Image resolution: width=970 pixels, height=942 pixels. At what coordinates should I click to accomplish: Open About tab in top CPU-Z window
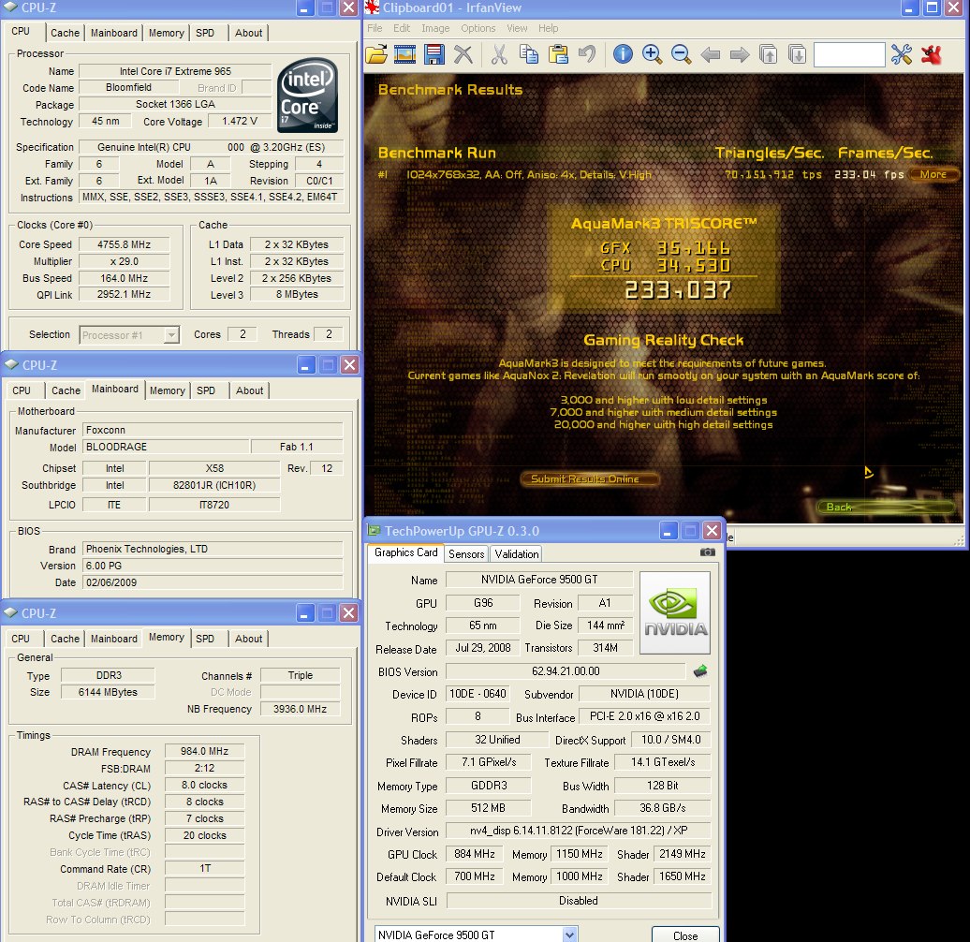point(248,33)
